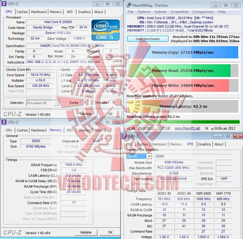This screenshot has width=243, height=239.
Task: Click the green progress bar in MaxxMEM
Action: coord(183,122)
